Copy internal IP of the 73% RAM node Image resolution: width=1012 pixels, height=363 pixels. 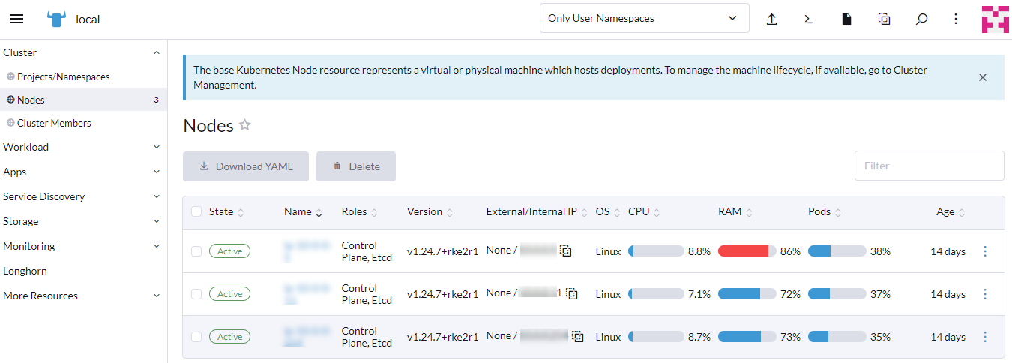(x=577, y=337)
